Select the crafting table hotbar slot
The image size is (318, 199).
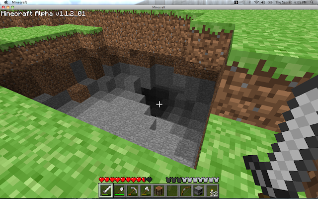(x=159, y=191)
